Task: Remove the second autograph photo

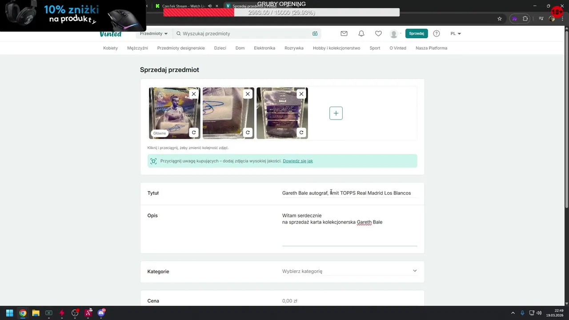Action: pyautogui.click(x=248, y=94)
